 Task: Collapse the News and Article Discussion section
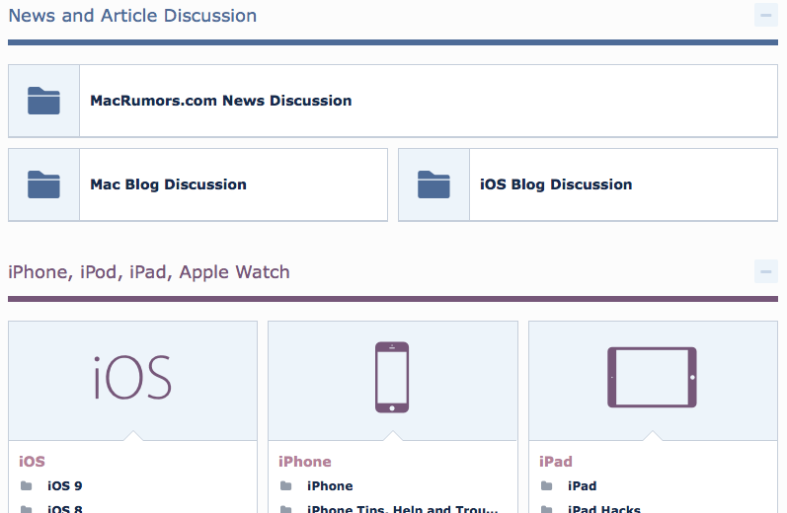[766, 16]
